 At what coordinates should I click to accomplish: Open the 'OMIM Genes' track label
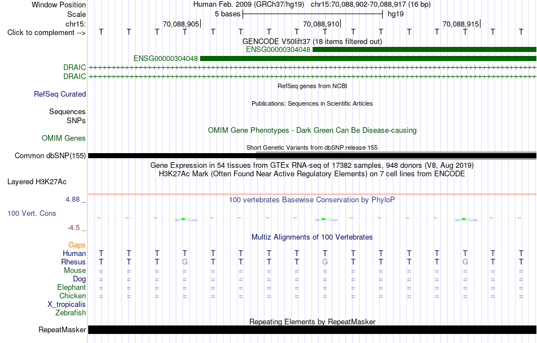[64, 138]
